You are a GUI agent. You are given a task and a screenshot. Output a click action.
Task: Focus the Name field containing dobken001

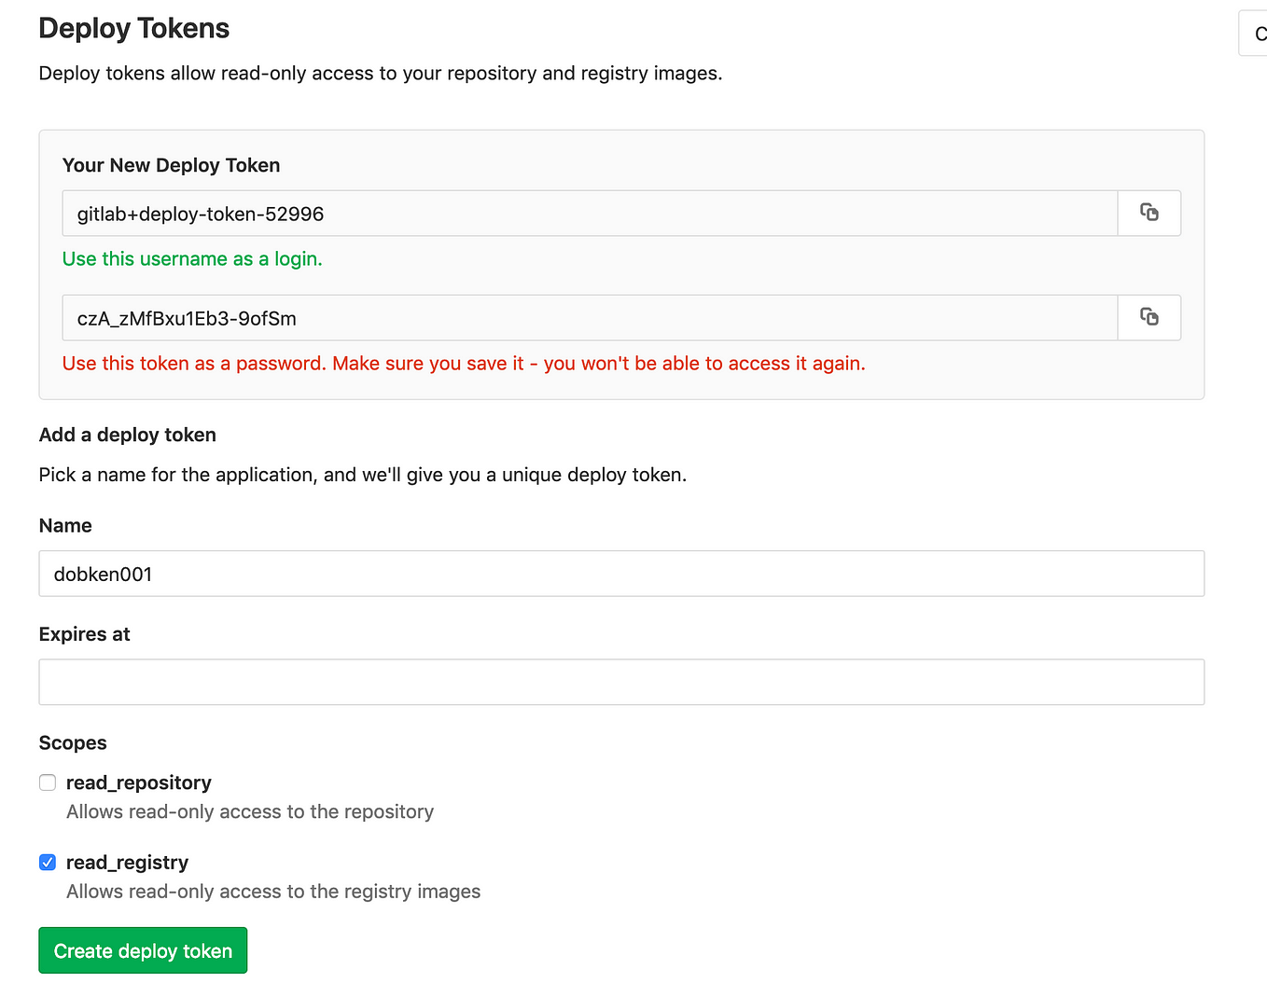621,574
